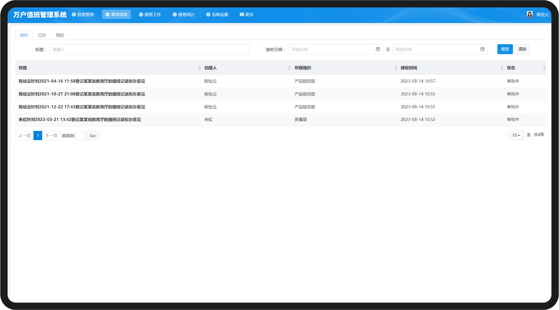Open the 10 per-page dropdown
The height and width of the screenshot is (310, 559).
coord(516,135)
